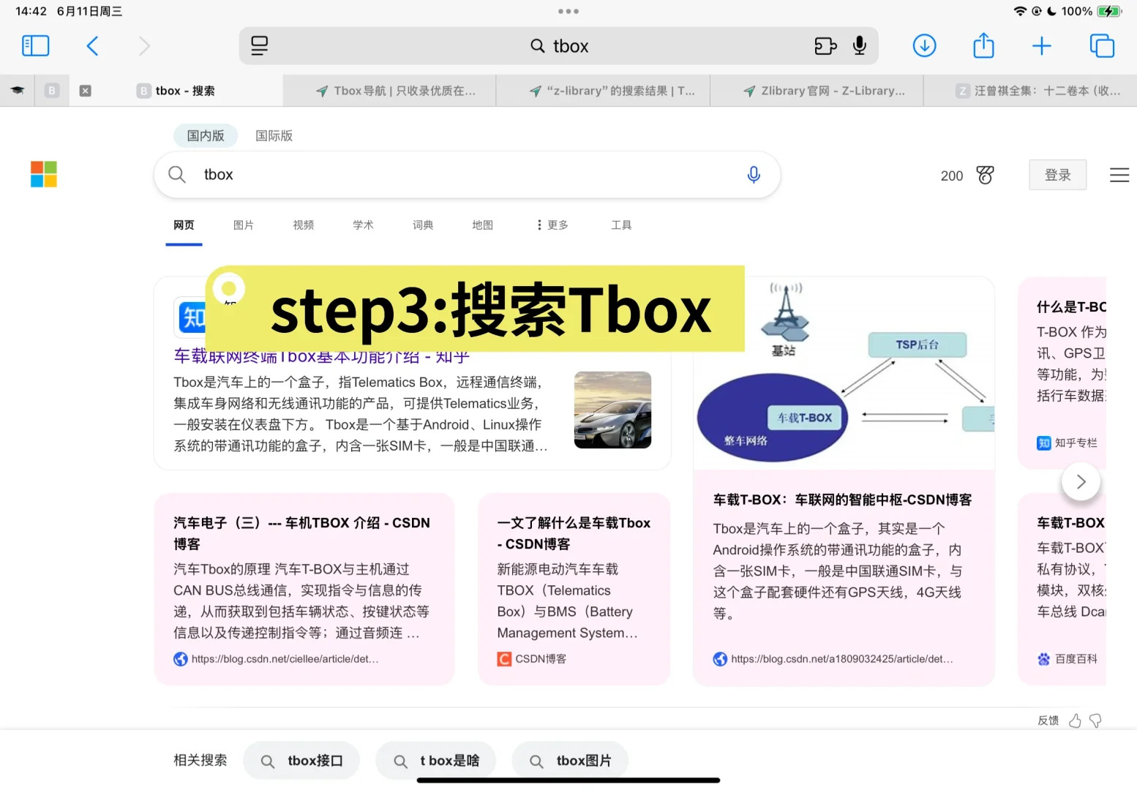This screenshot has height=790, width=1137.
Task: Select the 网页 results tab
Action: point(184,225)
